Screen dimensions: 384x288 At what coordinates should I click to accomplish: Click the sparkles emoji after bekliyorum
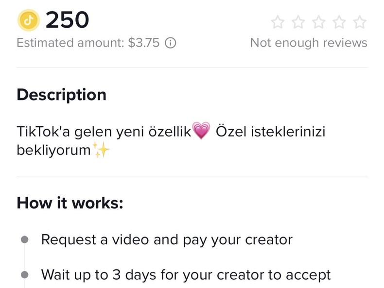pyautogui.click(x=102, y=150)
